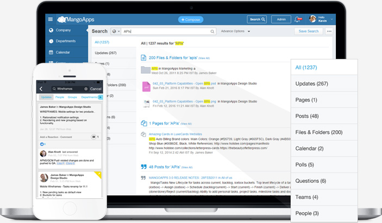
Task: Click the Files & Folders document icon heading
Action: pyautogui.click(x=143, y=58)
